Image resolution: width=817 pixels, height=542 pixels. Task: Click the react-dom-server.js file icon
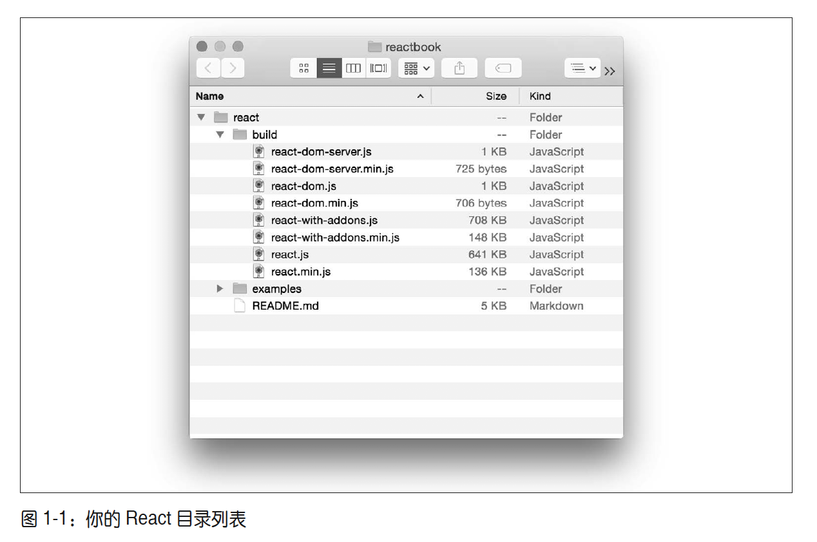259,152
